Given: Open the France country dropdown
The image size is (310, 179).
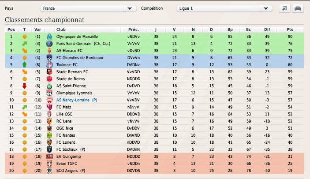Looking at the screenshot, I should click(x=88, y=8).
